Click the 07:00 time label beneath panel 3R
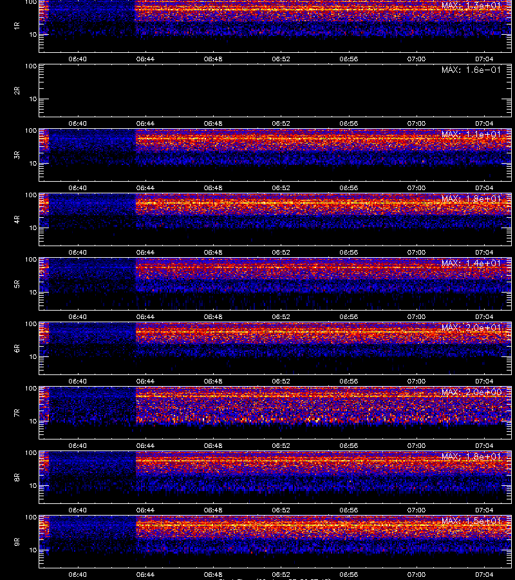Screen dimensions: 515x580 (417, 188)
